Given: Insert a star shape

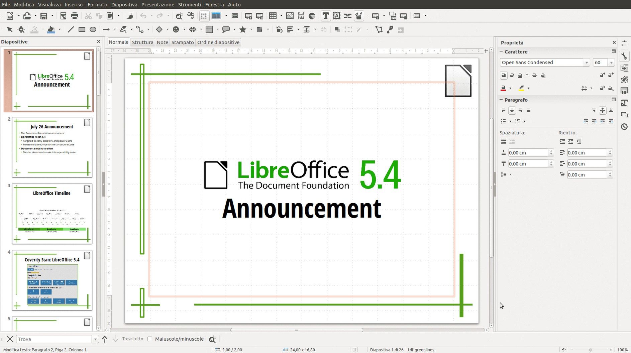Looking at the screenshot, I should coord(243,30).
